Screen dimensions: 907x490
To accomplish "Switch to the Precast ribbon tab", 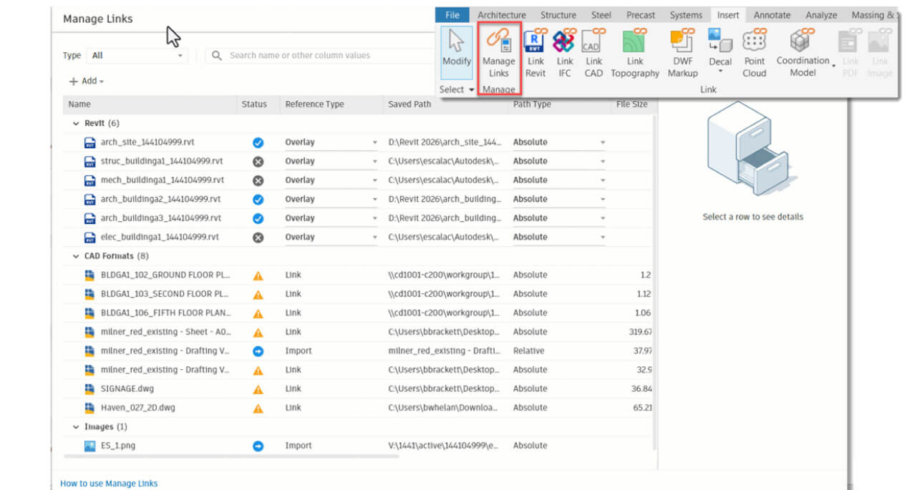I will tap(641, 15).
